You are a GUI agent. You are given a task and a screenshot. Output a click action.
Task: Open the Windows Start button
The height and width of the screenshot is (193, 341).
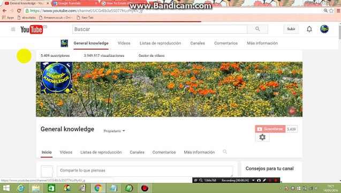(x=6, y=188)
